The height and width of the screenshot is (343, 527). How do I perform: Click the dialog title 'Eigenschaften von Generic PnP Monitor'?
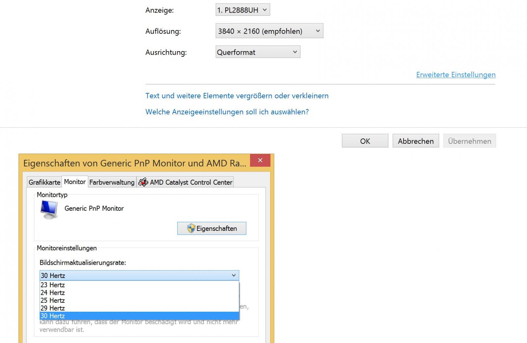tap(135, 163)
